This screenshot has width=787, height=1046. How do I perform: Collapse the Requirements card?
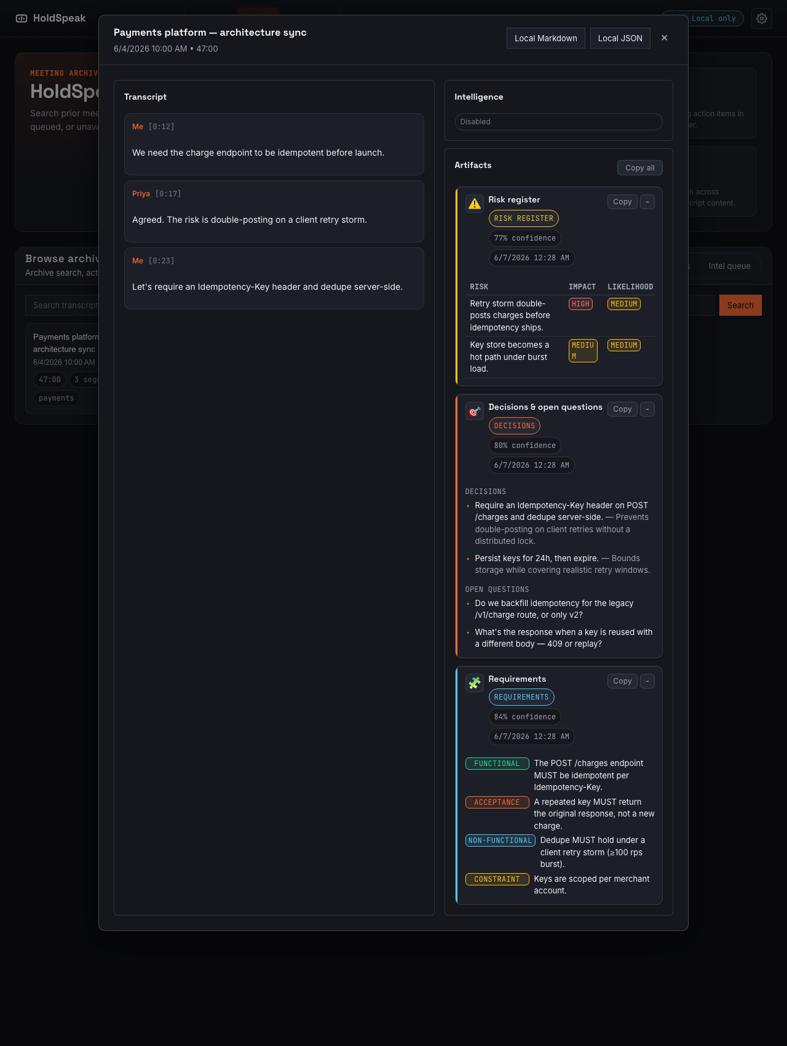[647, 681]
